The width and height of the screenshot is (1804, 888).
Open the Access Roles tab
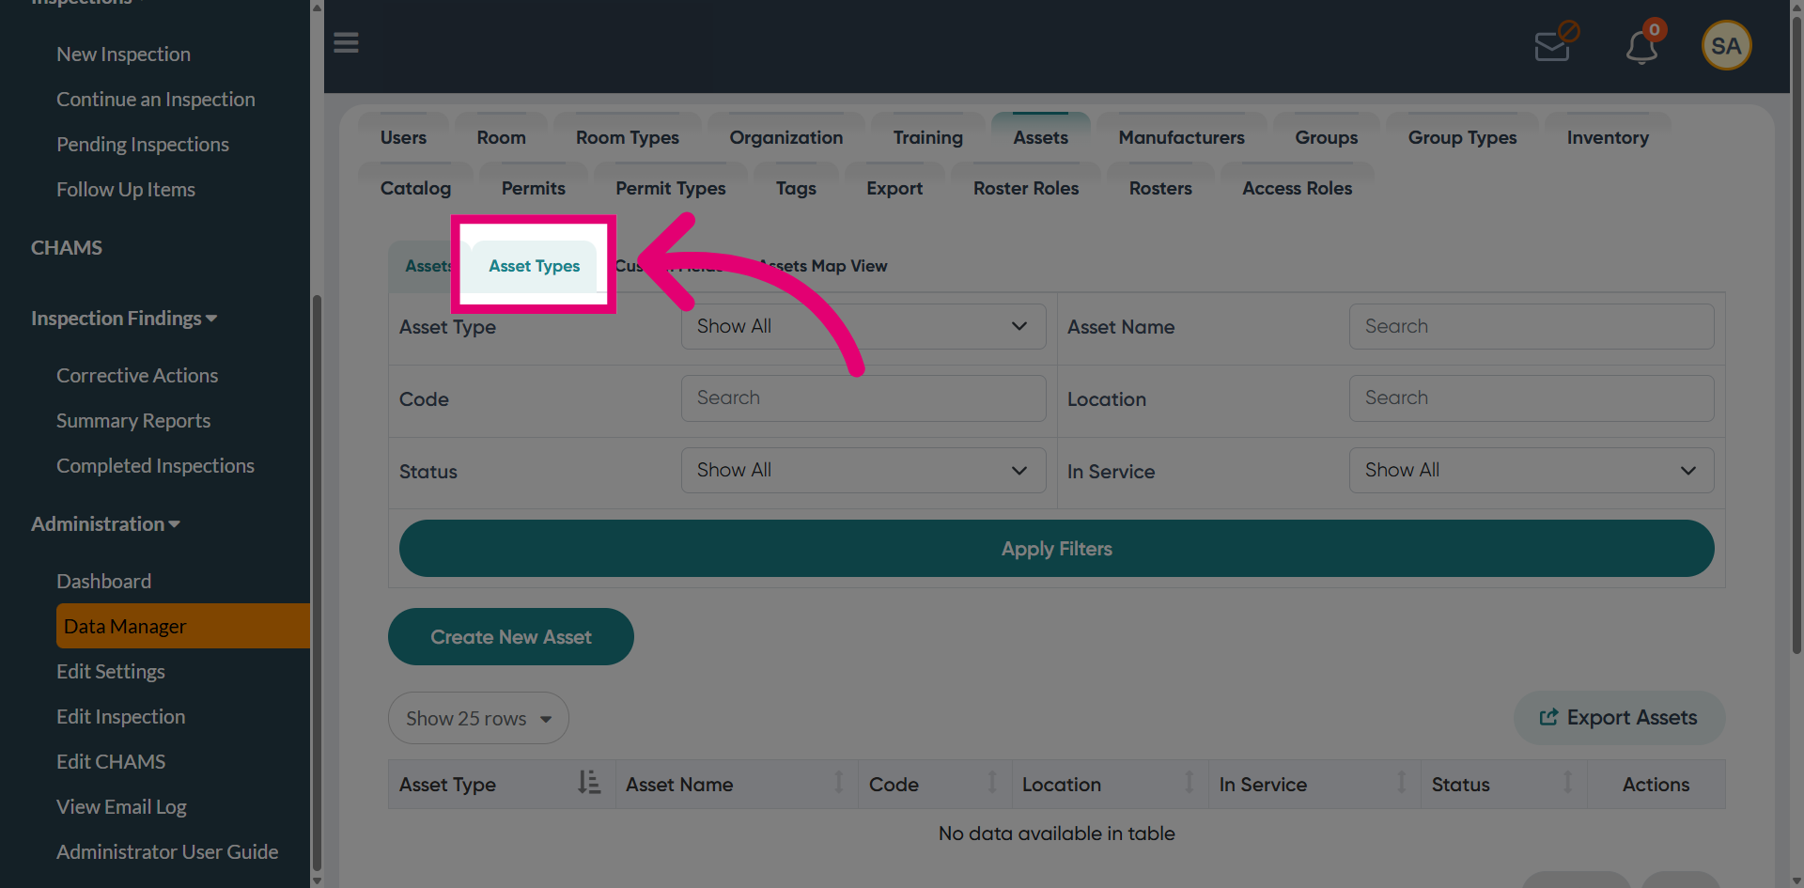[x=1297, y=188]
